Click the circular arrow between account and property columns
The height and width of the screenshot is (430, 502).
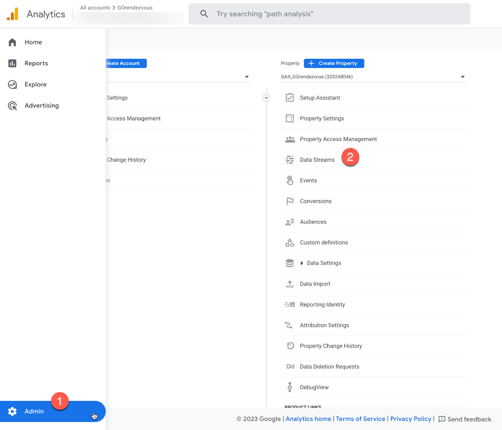pos(266,98)
